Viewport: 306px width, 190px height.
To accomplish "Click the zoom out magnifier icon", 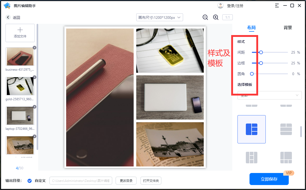I will click(x=205, y=17).
